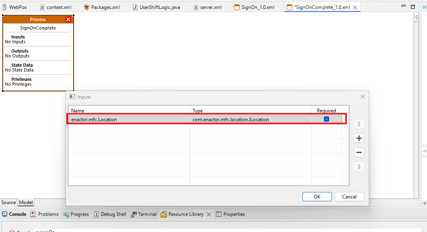Click the Name column header
427x232 pixels.
(x=129, y=111)
